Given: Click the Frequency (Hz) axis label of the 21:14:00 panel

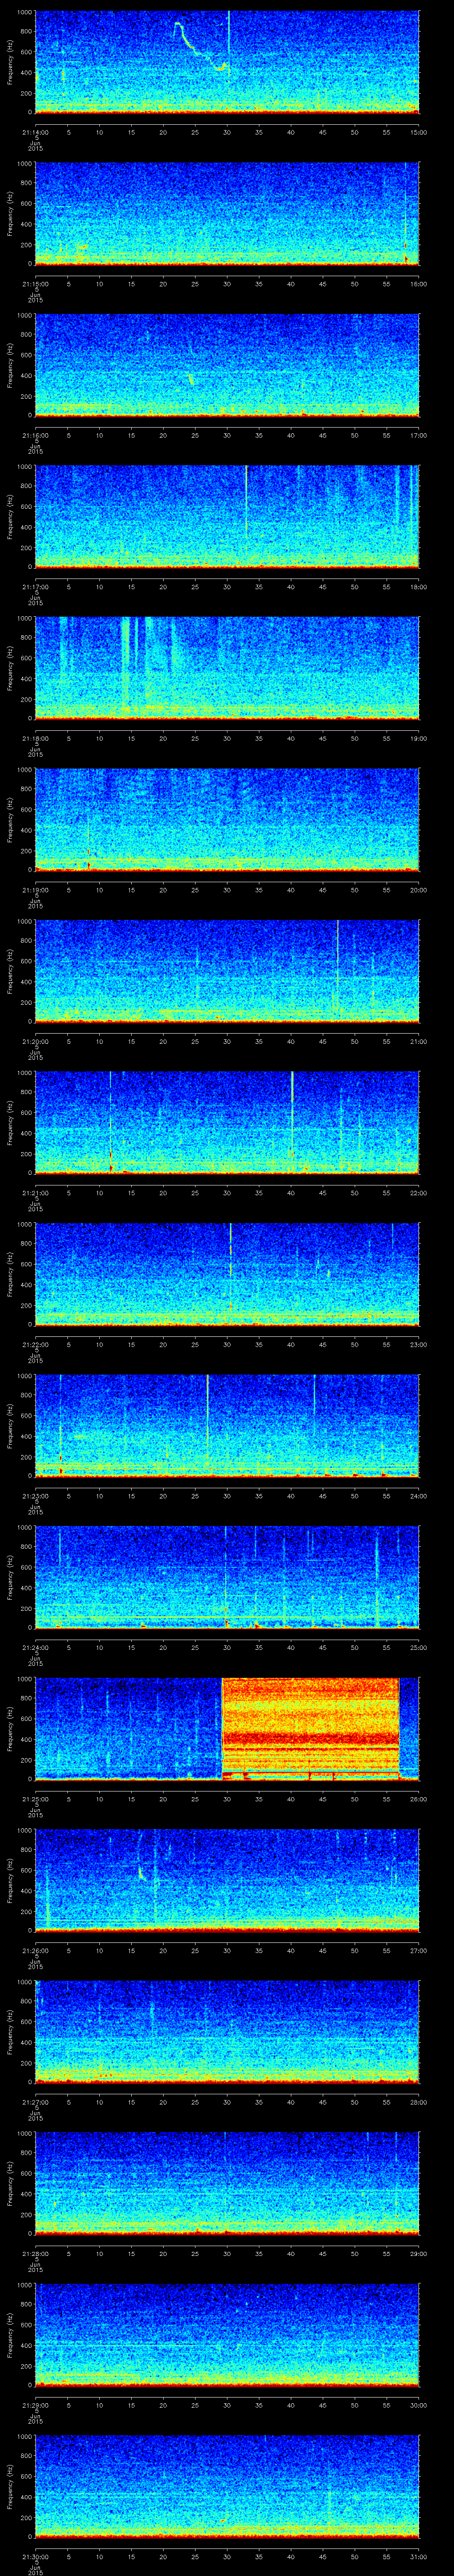Looking at the screenshot, I should pyautogui.click(x=10, y=62).
